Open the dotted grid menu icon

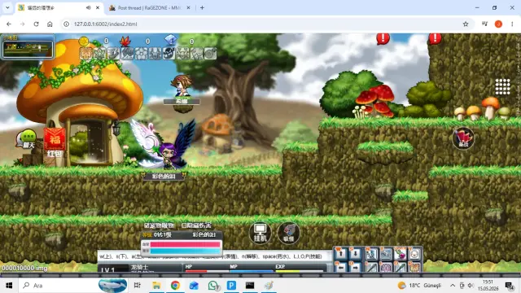[502, 87]
